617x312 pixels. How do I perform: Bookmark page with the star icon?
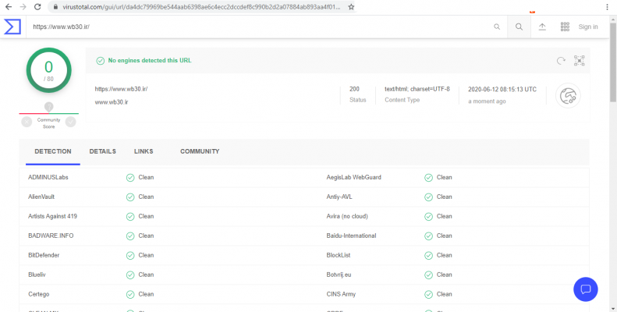click(351, 7)
